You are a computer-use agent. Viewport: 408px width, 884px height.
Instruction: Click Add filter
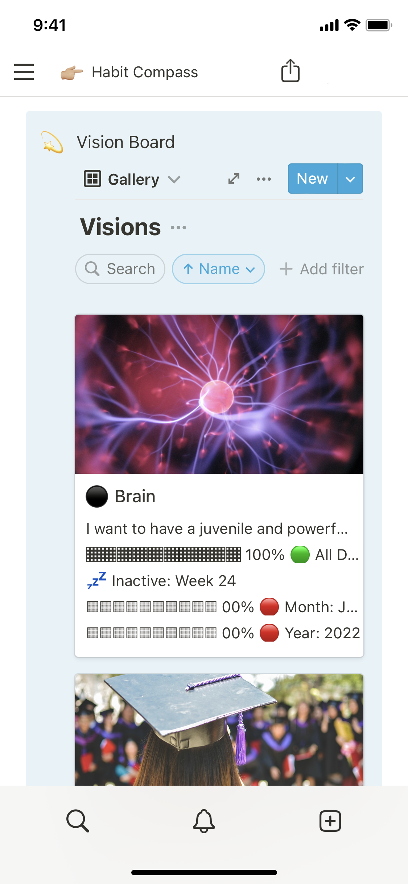(x=322, y=269)
